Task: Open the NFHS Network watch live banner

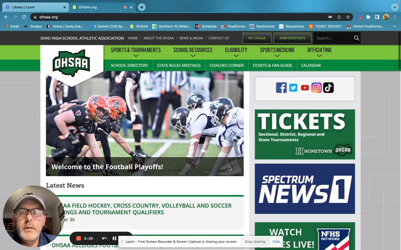Action: coord(305,236)
